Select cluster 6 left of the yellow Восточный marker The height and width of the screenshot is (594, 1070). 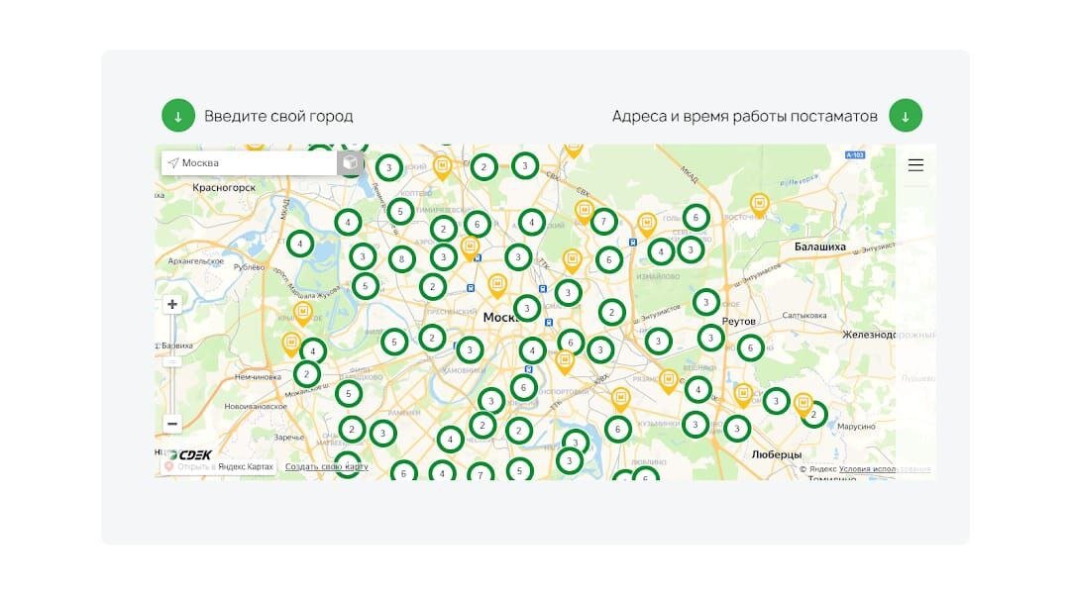click(x=696, y=218)
